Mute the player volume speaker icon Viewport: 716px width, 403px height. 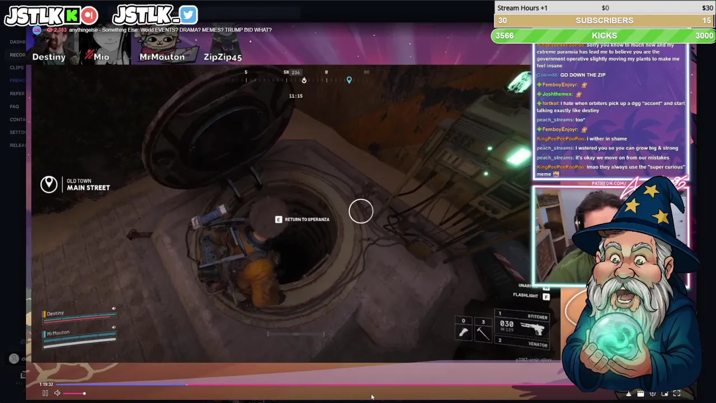click(x=57, y=393)
